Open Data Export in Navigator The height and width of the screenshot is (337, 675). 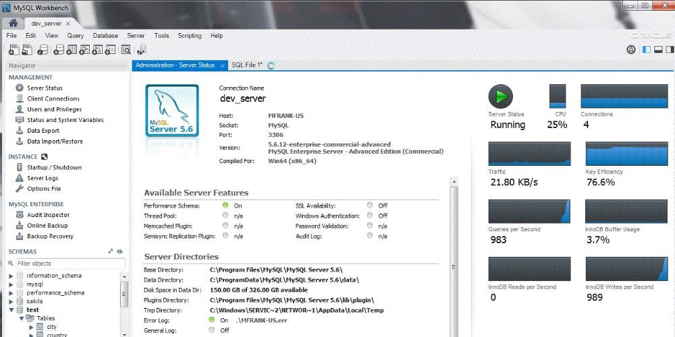[43, 131]
